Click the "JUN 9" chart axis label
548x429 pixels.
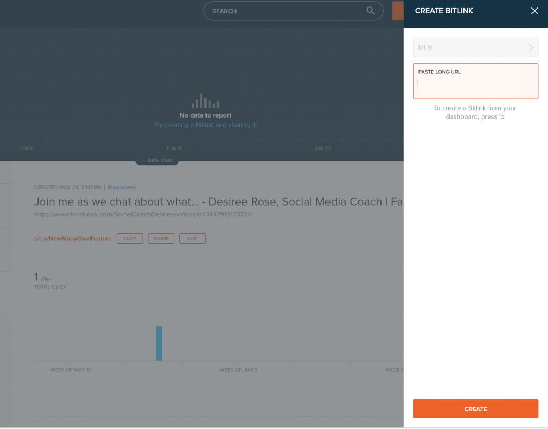[x=25, y=149]
